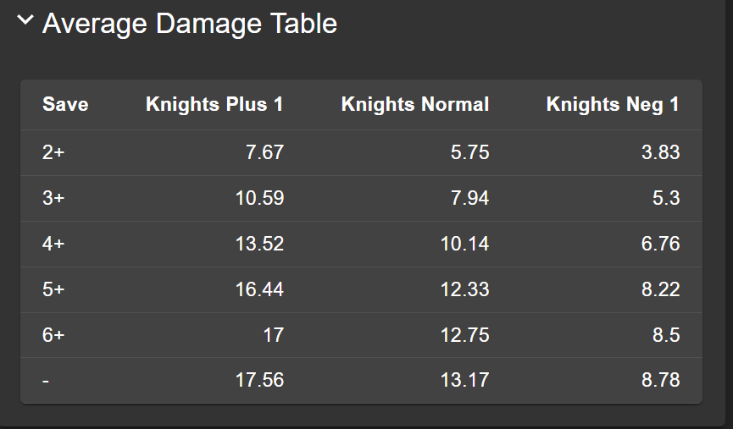Click the 12.75 Knights Normal cell
The height and width of the screenshot is (429, 733).
[464, 335]
